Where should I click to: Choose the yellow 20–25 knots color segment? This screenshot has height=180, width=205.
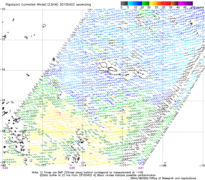click(153, 3)
